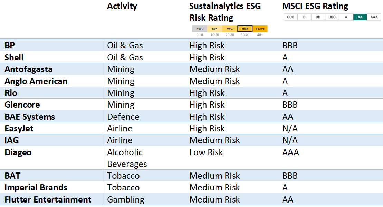Select the 'BBB' rating scale chip

332,17
